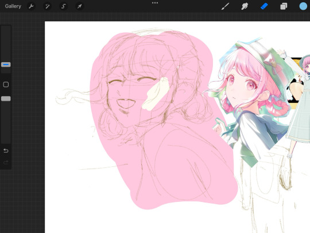Select the Smudge tool

click(245, 6)
